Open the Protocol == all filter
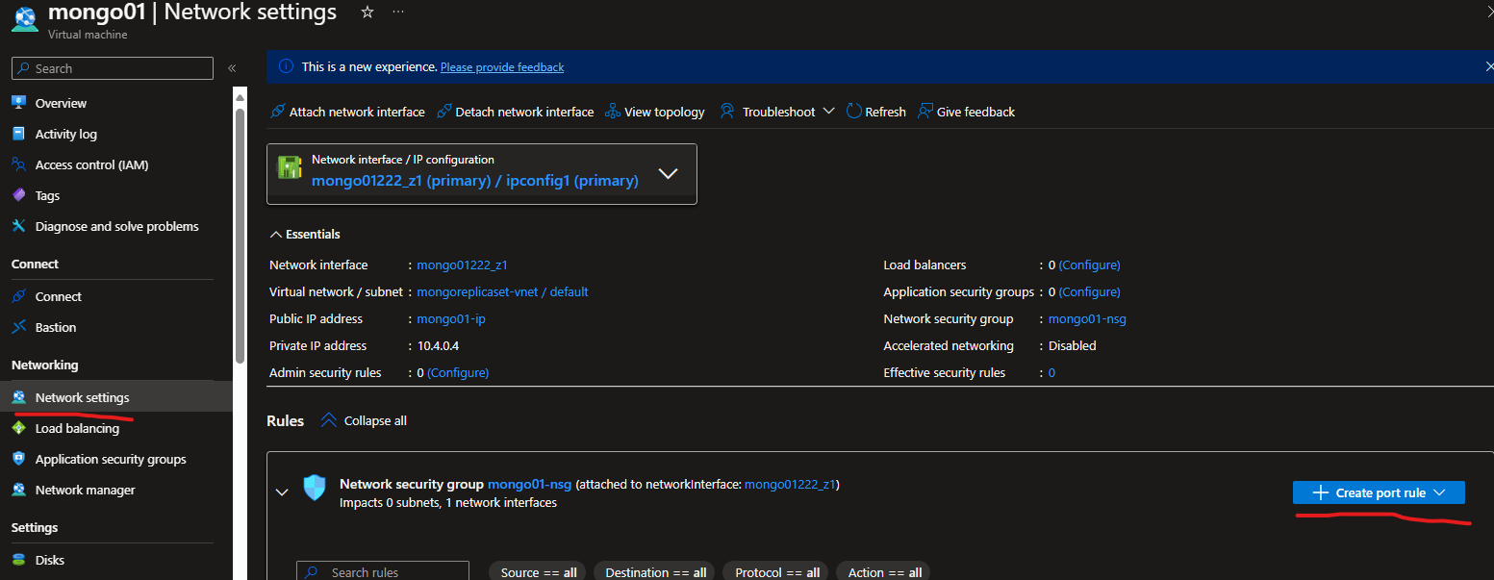The height and width of the screenshot is (580, 1494). tap(777, 572)
